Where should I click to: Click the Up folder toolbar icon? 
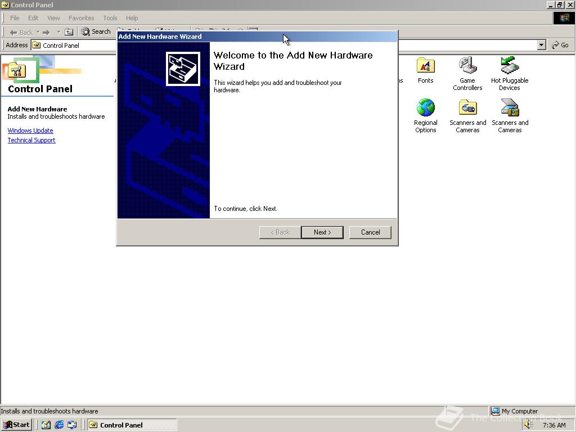click(x=69, y=32)
